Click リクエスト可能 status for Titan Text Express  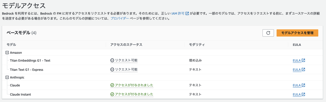[124, 70]
